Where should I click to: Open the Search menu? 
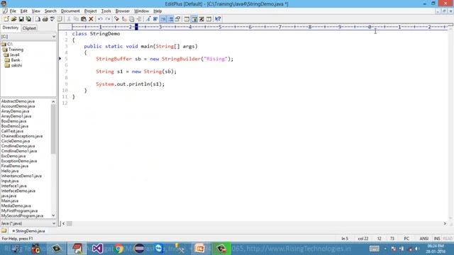click(50, 11)
